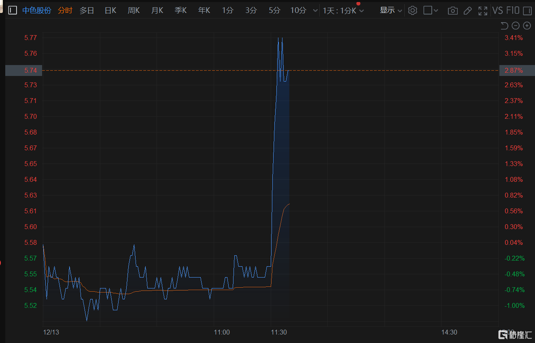Switch to the 周K tab
Viewport: 535px width, 343px height.
tap(134, 11)
